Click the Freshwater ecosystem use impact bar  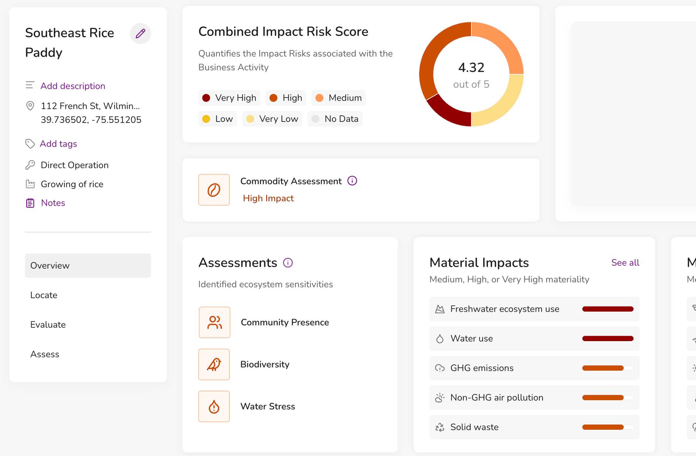click(608, 309)
